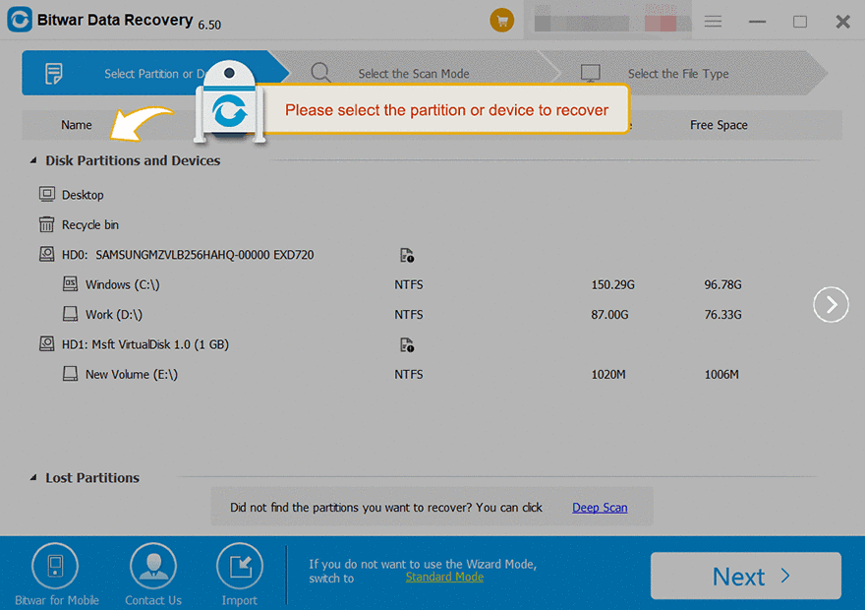This screenshot has width=865, height=610.
Task: Select New Volume (E:\) partition
Action: click(131, 375)
